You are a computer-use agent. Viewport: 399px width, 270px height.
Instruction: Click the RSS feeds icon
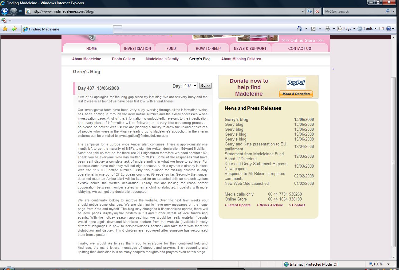click(x=313, y=29)
